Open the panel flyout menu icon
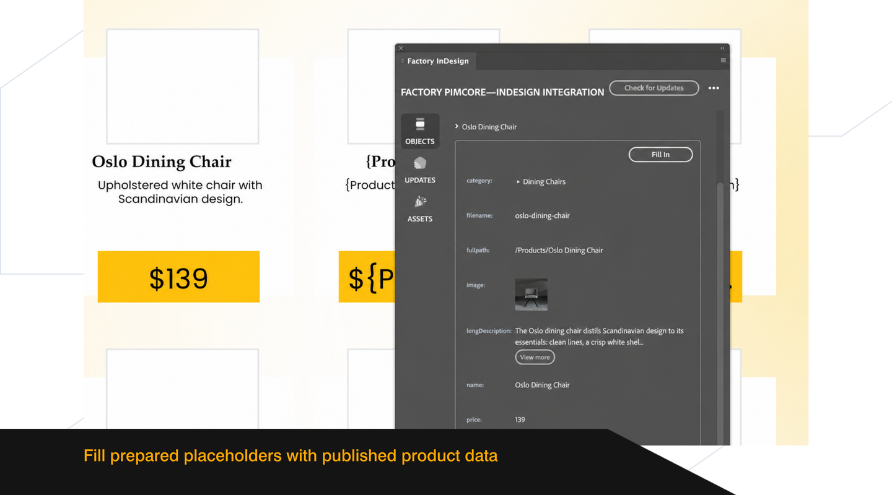 point(723,61)
